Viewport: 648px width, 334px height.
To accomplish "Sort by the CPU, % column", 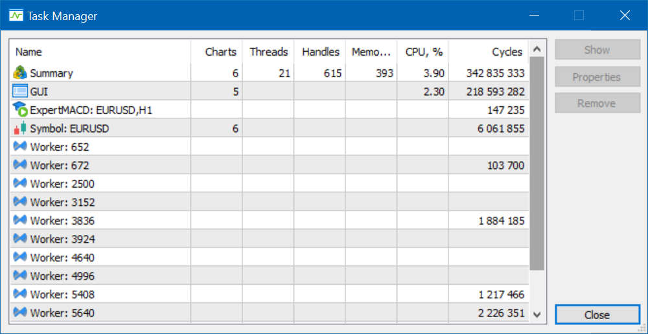I will click(x=424, y=52).
